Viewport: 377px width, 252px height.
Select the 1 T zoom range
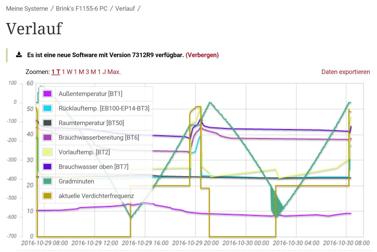pos(56,72)
